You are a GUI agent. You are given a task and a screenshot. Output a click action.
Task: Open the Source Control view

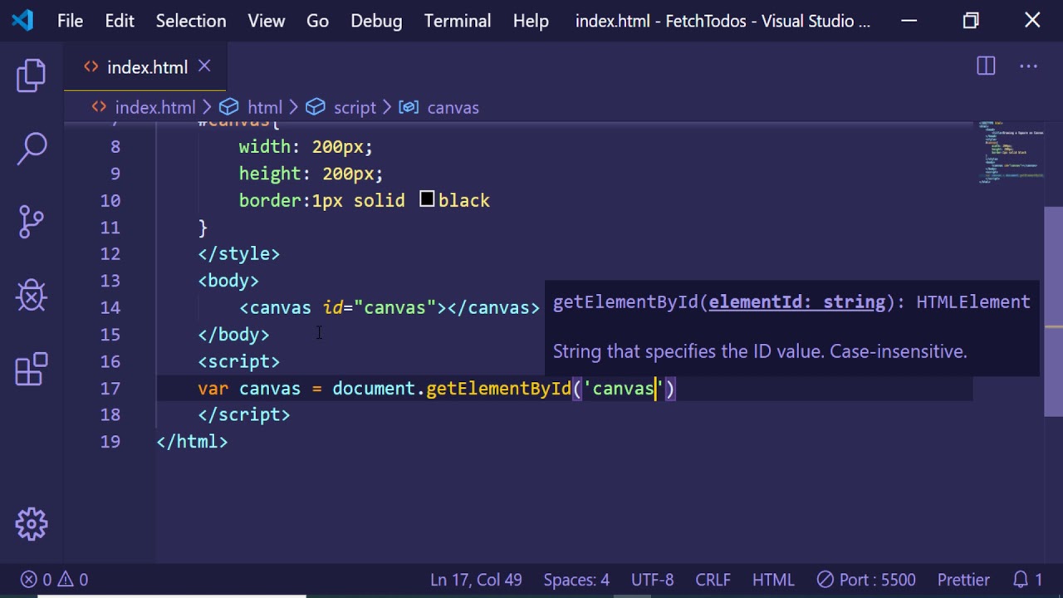[32, 221]
